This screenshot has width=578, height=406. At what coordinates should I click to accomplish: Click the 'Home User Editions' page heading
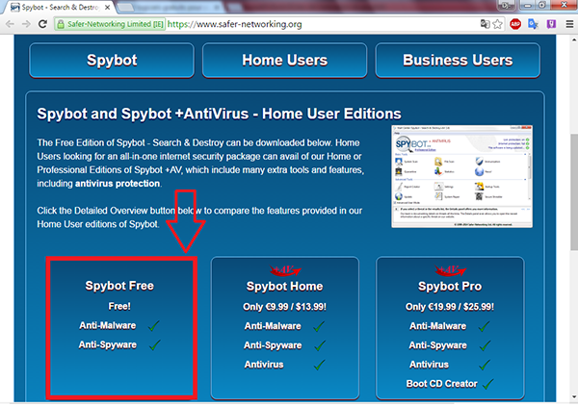[331, 114]
